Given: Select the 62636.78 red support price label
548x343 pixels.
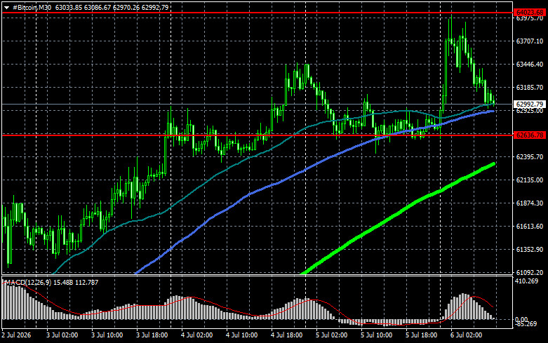Looking at the screenshot, I should tap(530, 135).
